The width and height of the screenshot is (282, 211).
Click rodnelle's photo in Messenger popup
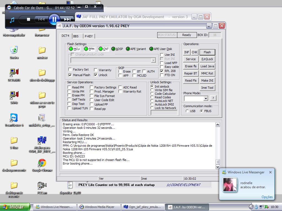[x=230, y=185]
